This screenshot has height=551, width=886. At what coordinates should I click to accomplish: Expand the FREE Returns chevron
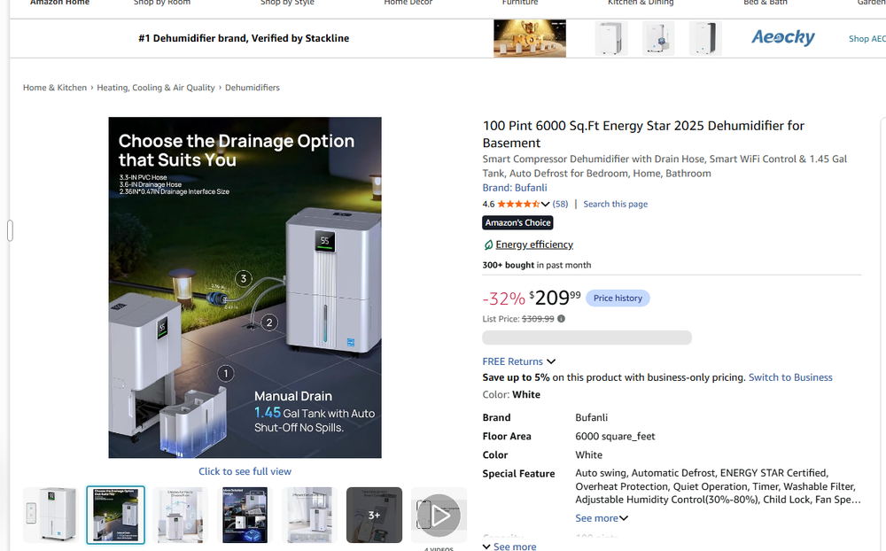[x=551, y=361]
